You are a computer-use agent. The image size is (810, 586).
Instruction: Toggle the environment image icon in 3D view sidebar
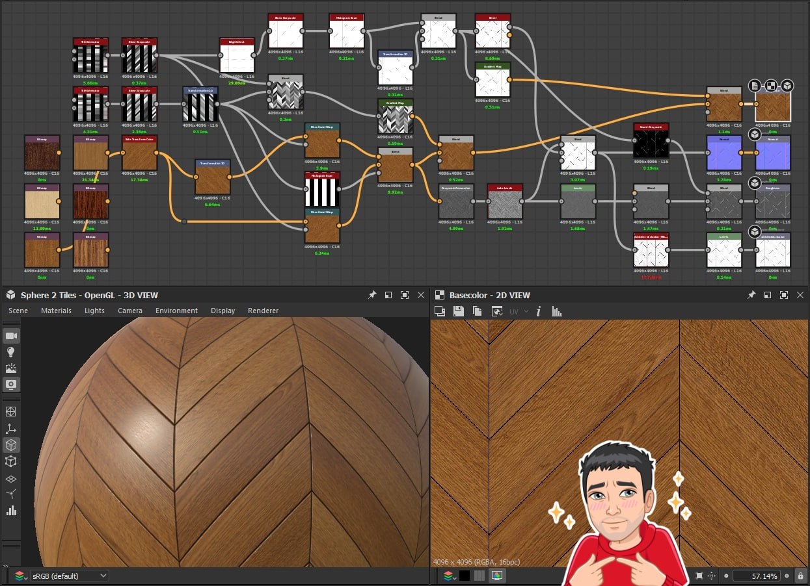click(11, 368)
